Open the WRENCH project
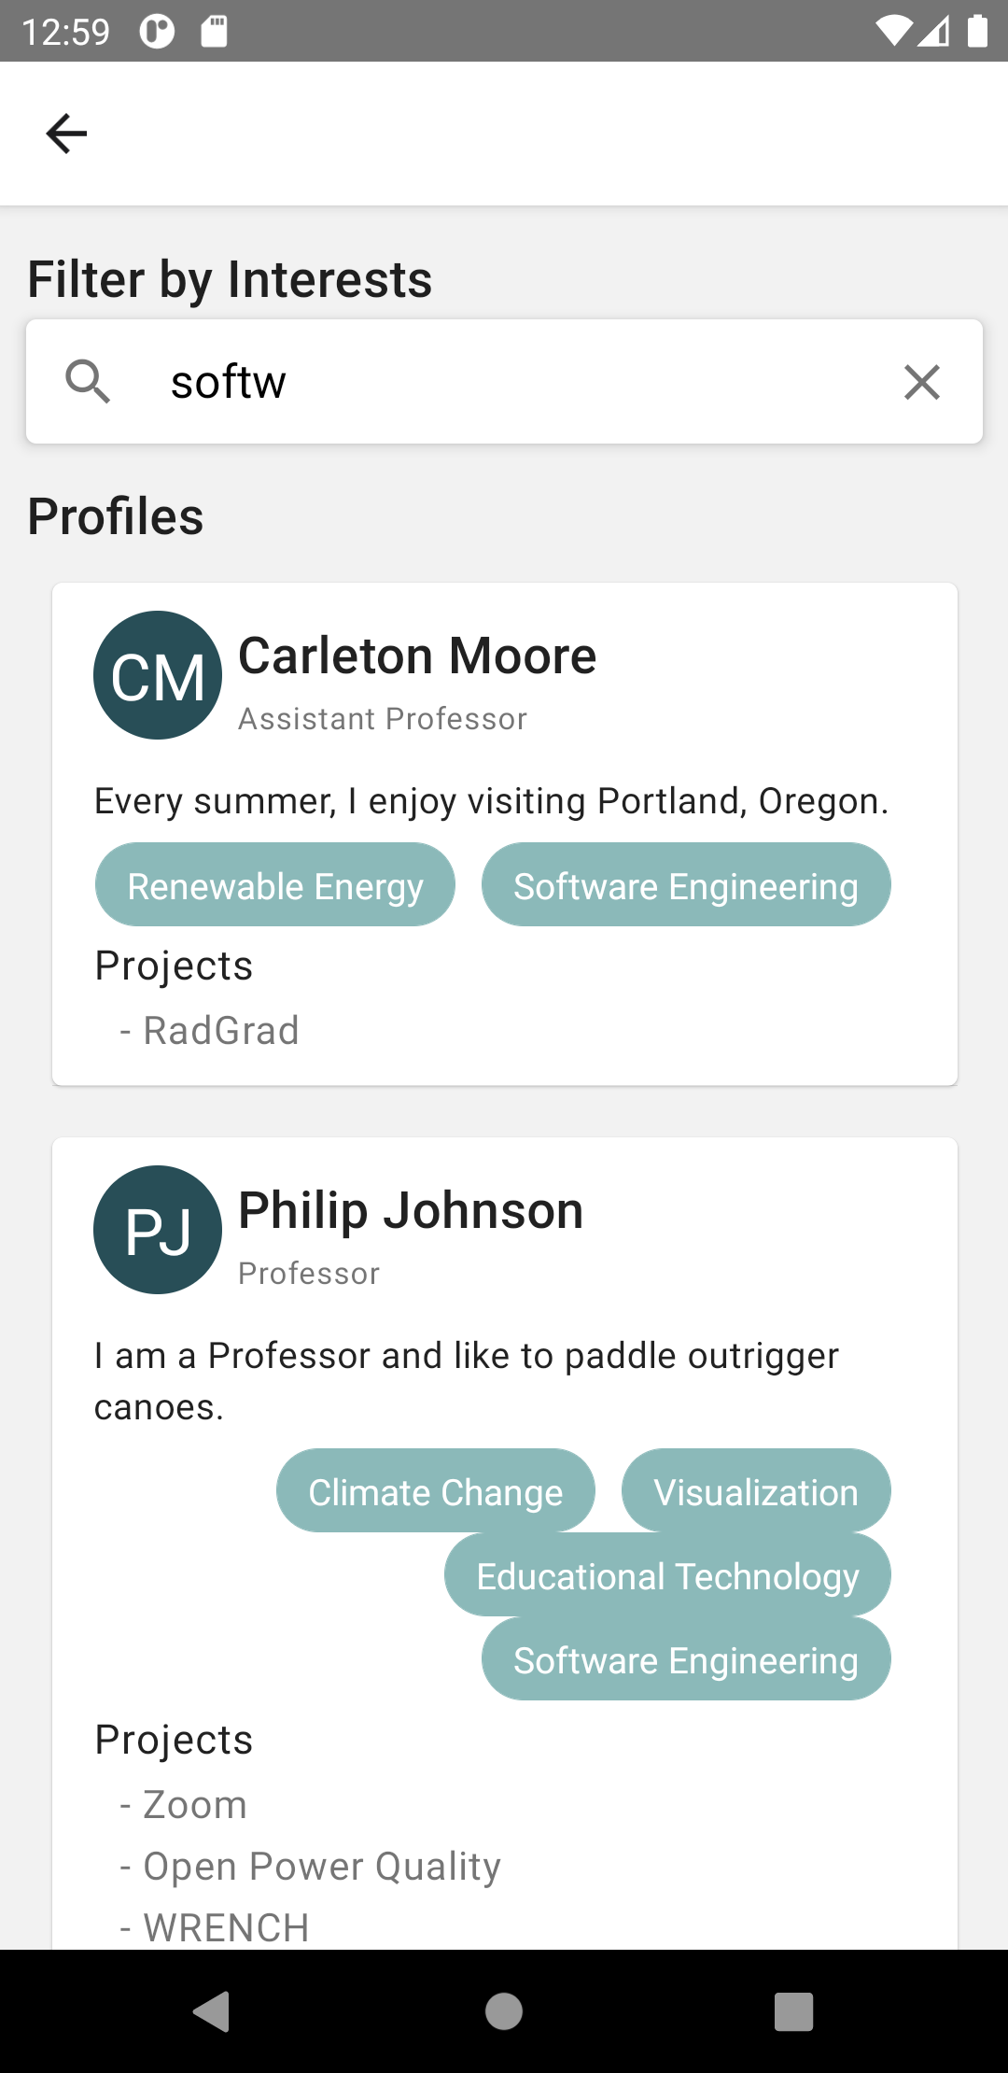This screenshot has width=1008, height=2073. (x=226, y=1927)
